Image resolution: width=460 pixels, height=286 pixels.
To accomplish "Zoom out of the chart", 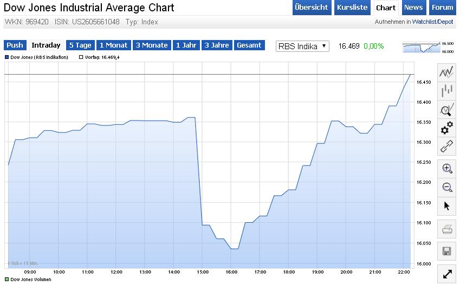I will 447,187.
